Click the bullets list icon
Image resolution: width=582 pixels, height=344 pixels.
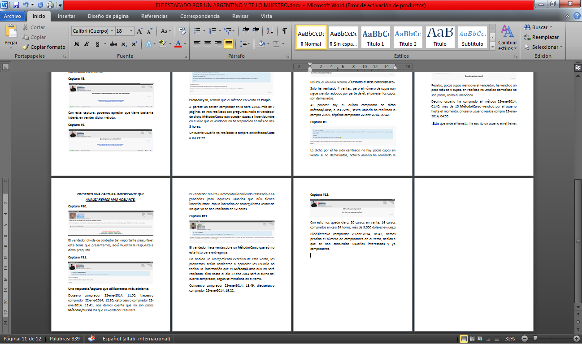[196, 31]
